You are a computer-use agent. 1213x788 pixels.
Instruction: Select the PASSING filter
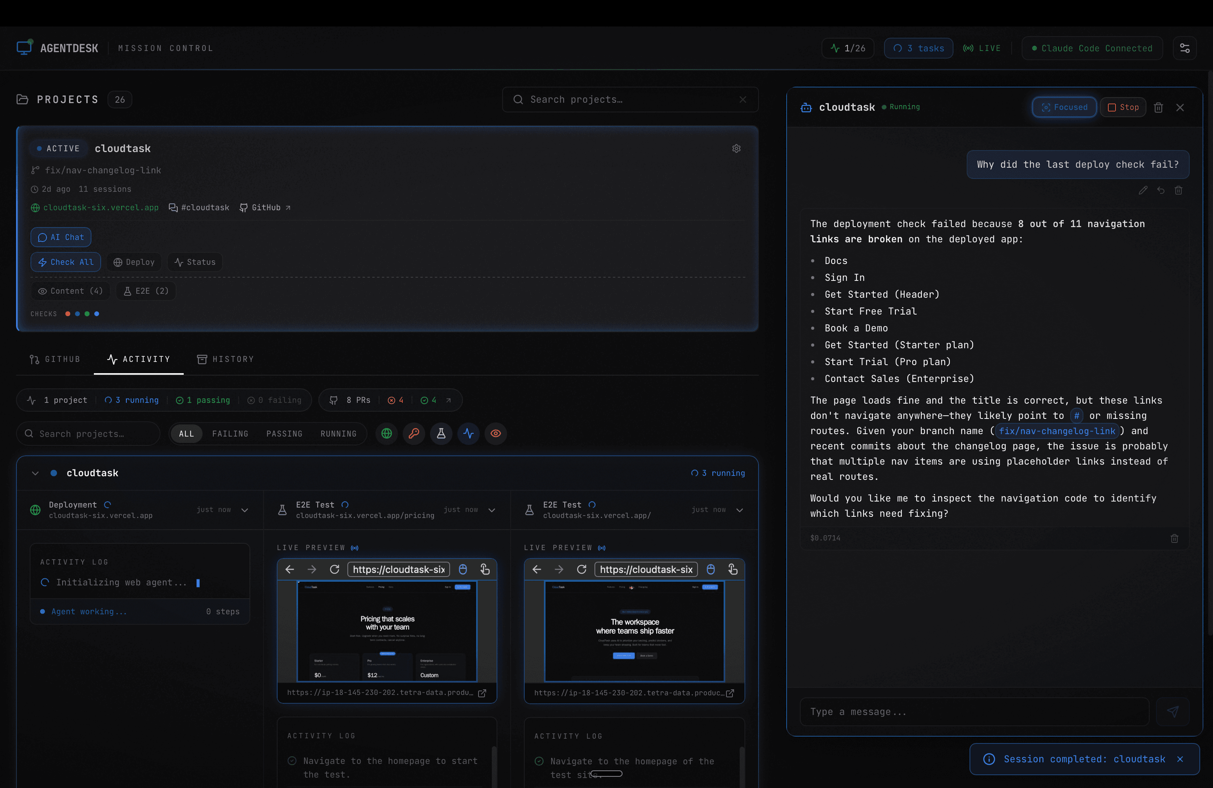284,434
